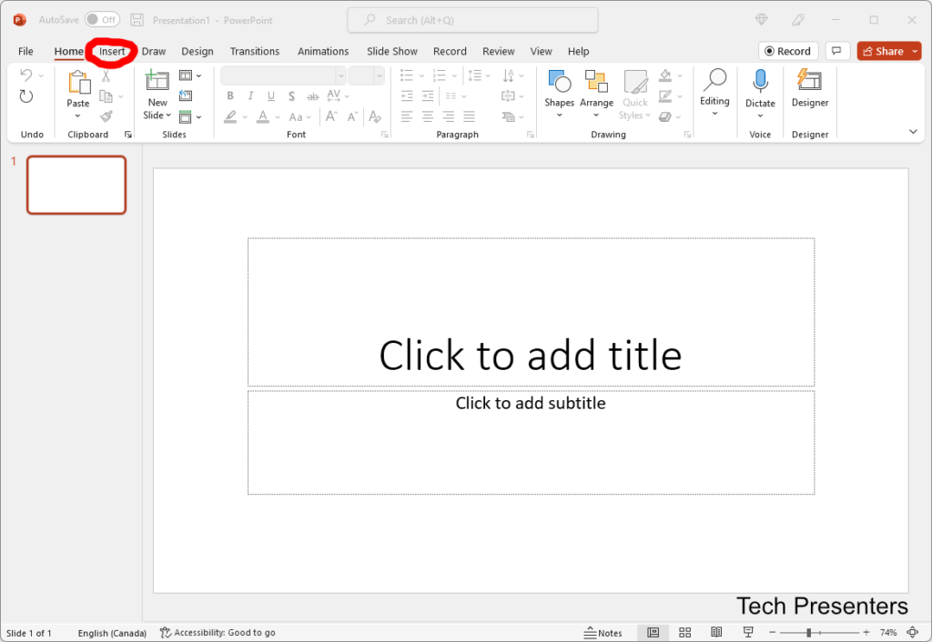Click Accessibility: Good to go
This screenshot has width=932, height=642.
(x=218, y=633)
